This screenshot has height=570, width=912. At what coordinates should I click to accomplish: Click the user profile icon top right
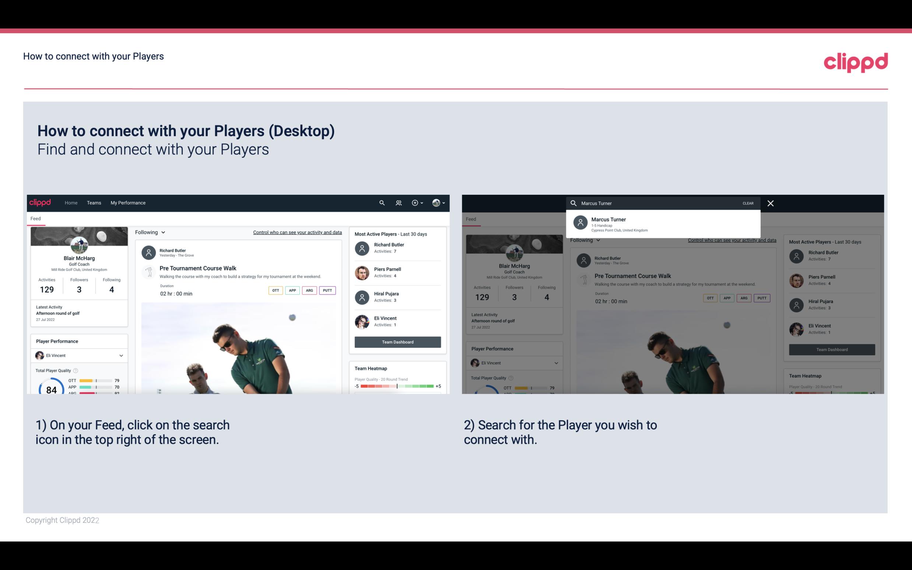(x=436, y=202)
